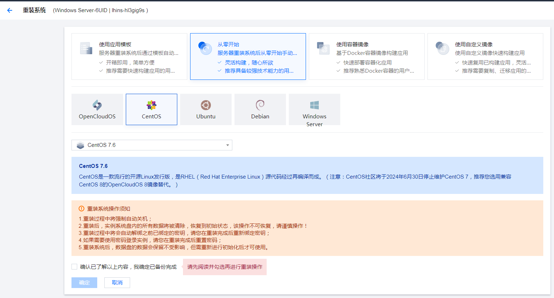Click the 确定 confirm button
Viewport: 554px width, 298px height.
(84, 283)
